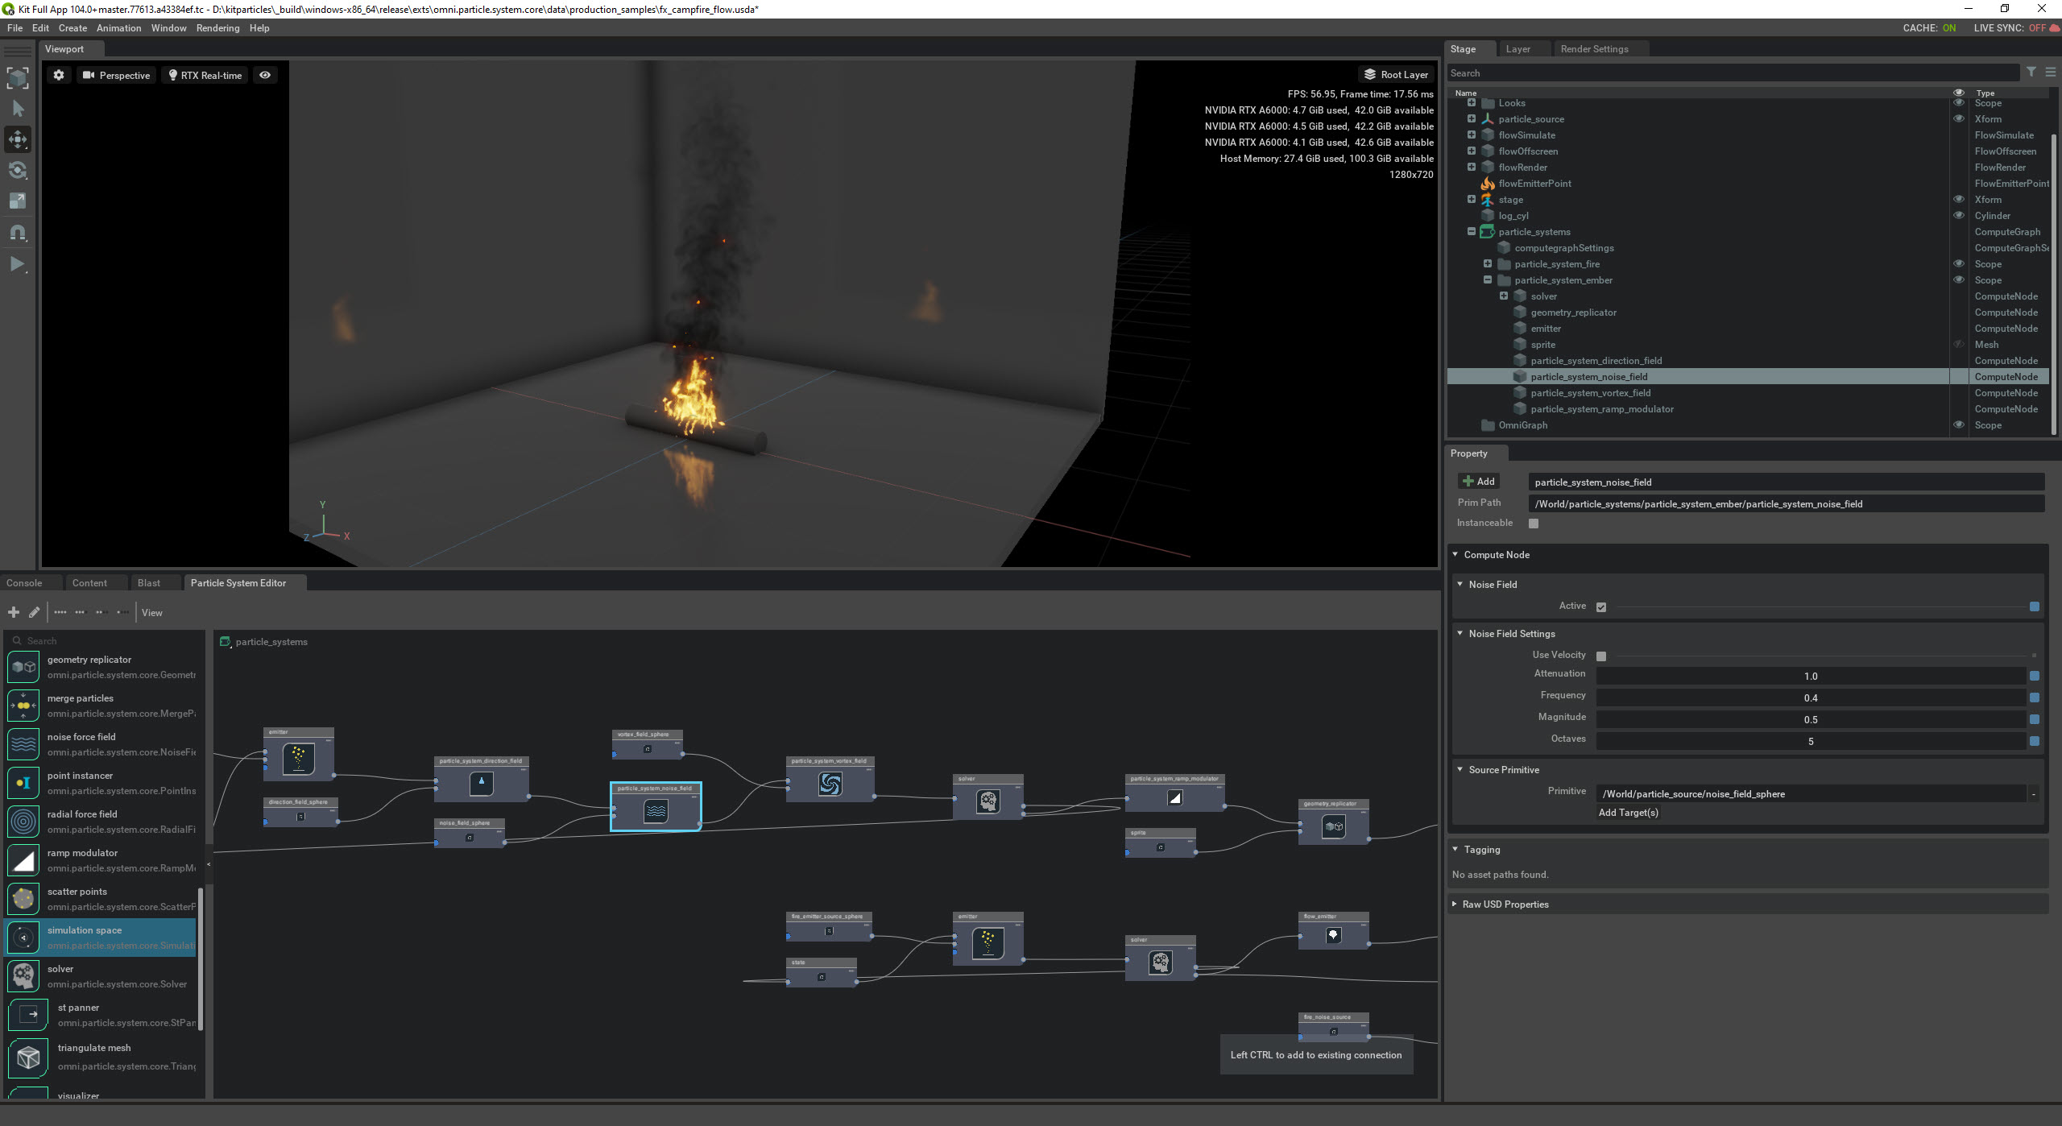Click the Attenuation value slider field

[x=1810, y=677]
